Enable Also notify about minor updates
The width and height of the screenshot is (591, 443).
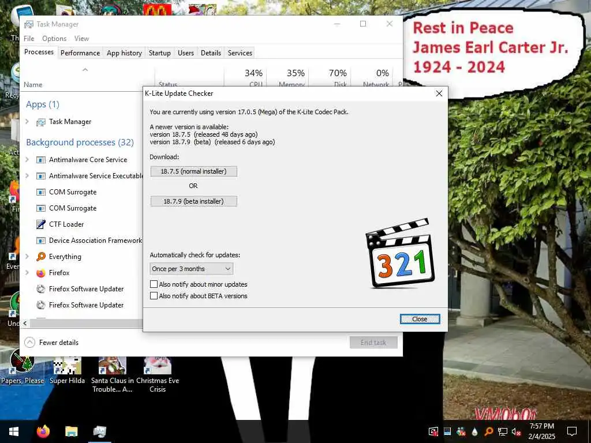pos(154,284)
